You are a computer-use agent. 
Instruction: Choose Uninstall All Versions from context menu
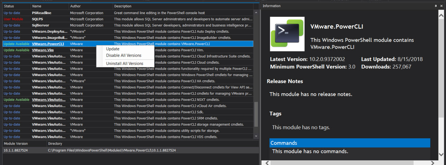124,63
